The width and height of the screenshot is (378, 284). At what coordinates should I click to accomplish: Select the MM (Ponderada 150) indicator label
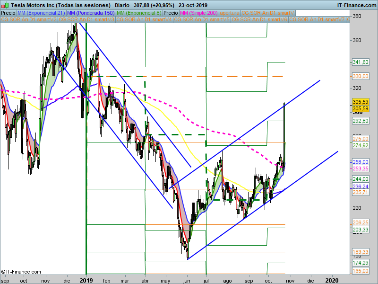click(x=91, y=13)
